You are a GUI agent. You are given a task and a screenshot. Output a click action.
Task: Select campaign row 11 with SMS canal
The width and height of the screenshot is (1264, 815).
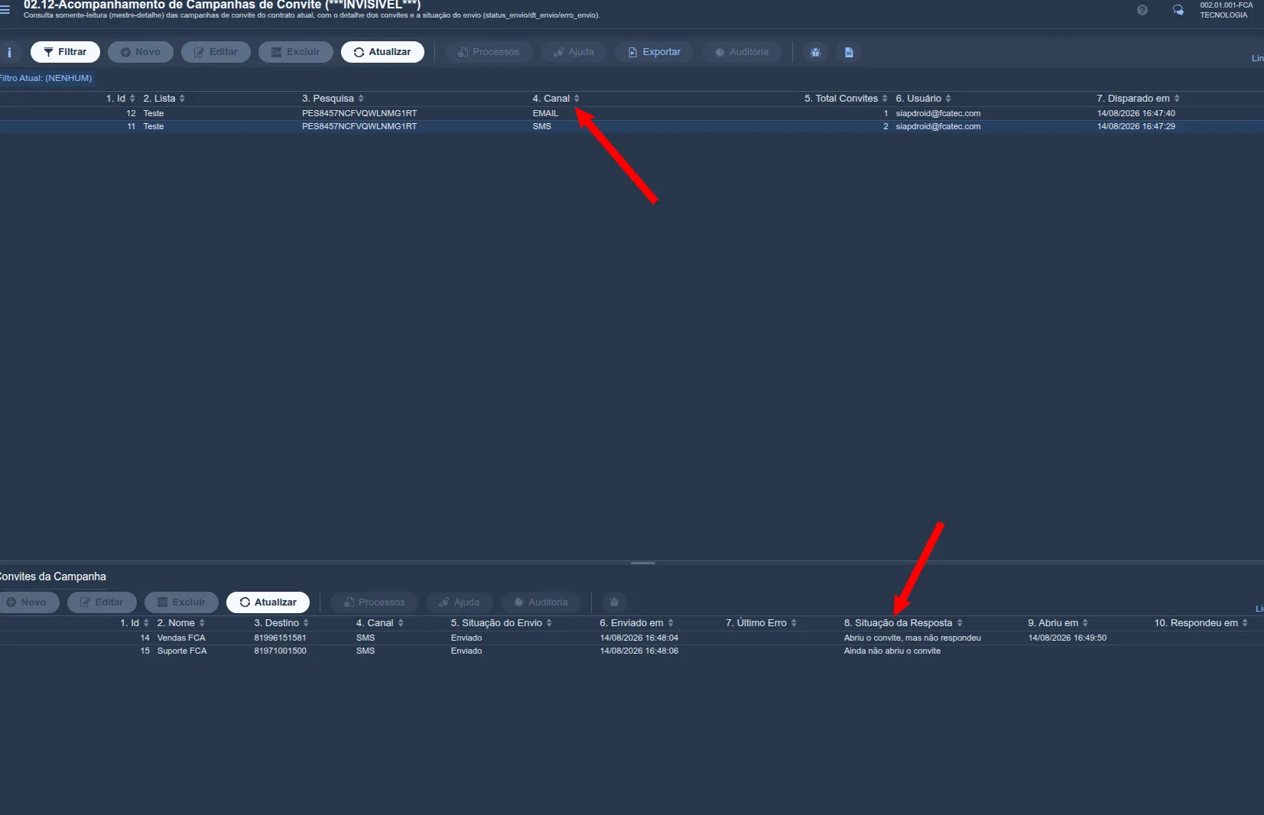click(x=632, y=127)
